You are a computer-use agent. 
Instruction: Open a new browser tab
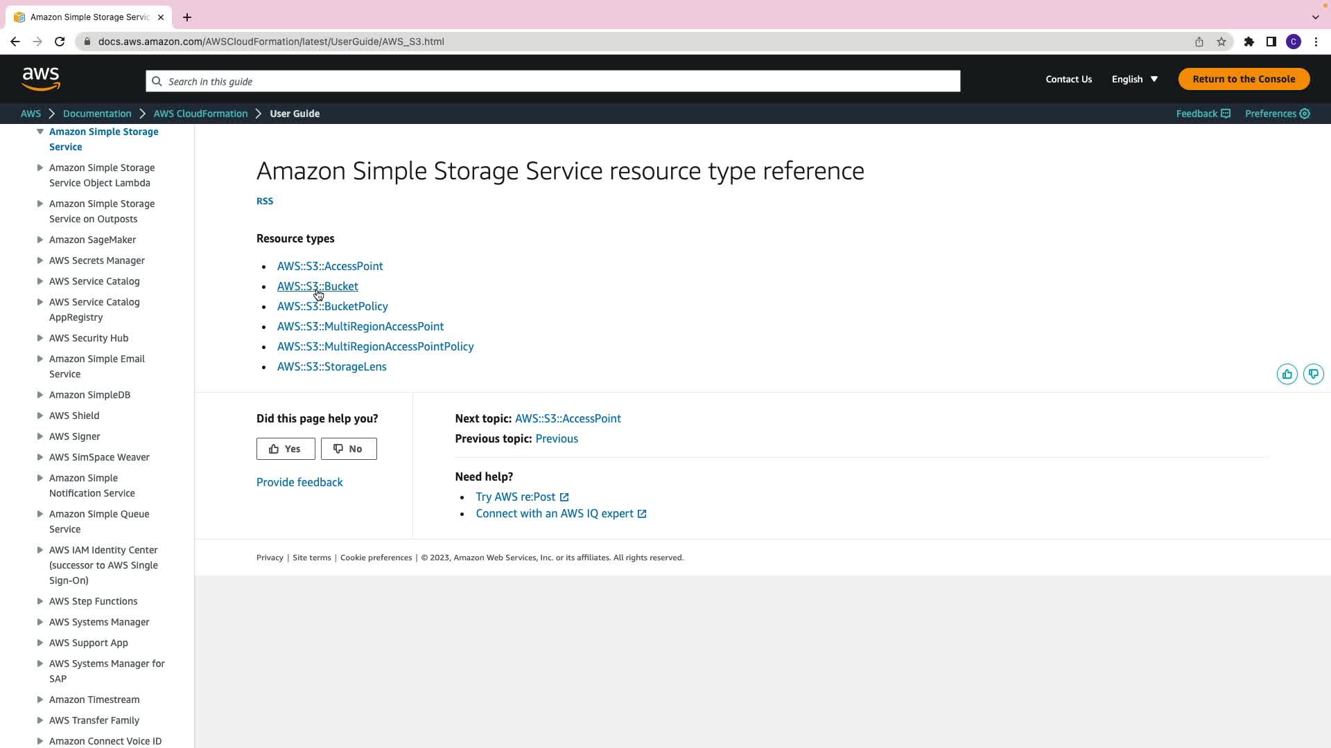pyautogui.click(x=187, y=17)
